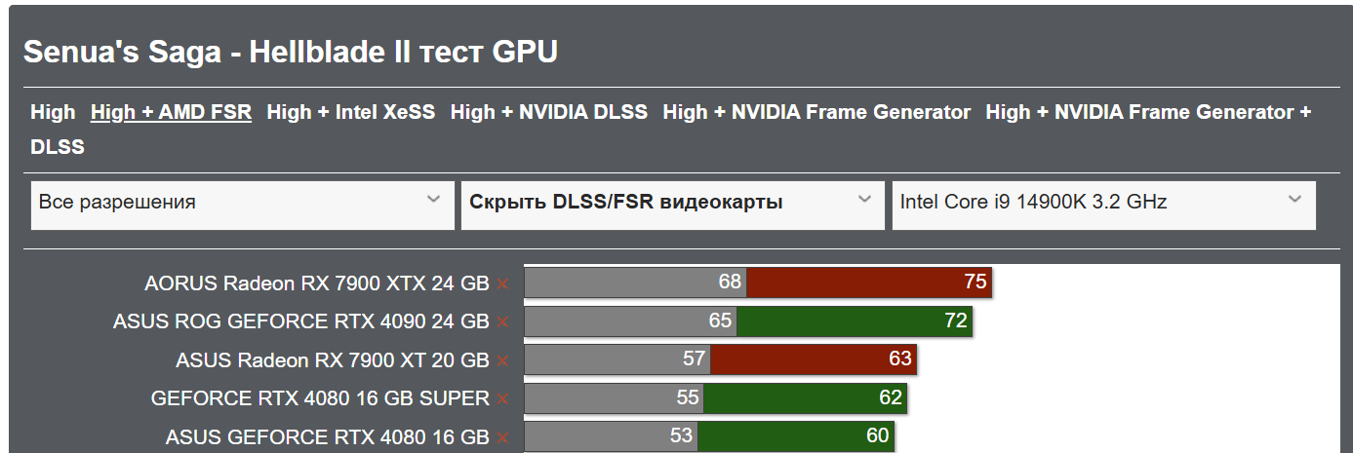Select the High + AMD FSR tab

point(171,112)
